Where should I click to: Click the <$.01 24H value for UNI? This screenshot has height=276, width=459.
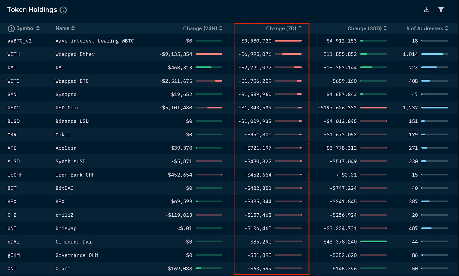185,228
